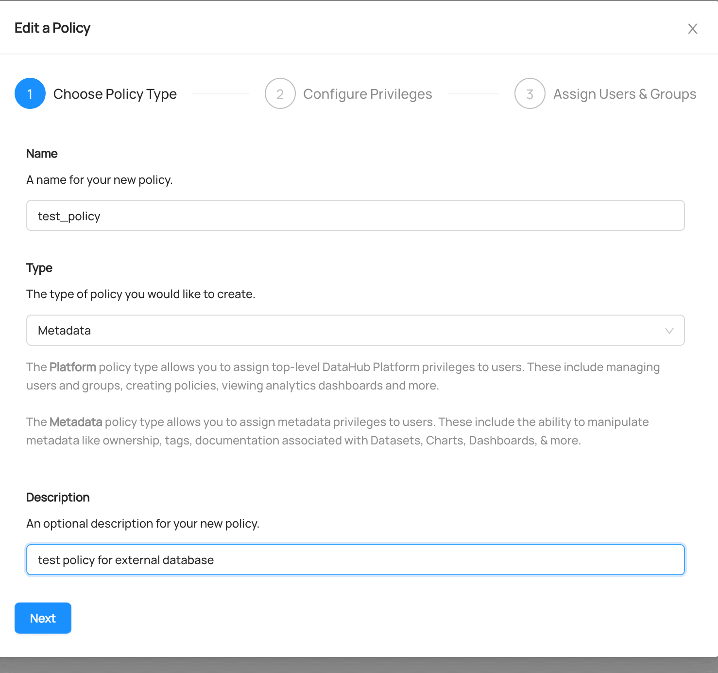
Task: Open the Type dropdown showing Metadata
Action: [356, 330]
